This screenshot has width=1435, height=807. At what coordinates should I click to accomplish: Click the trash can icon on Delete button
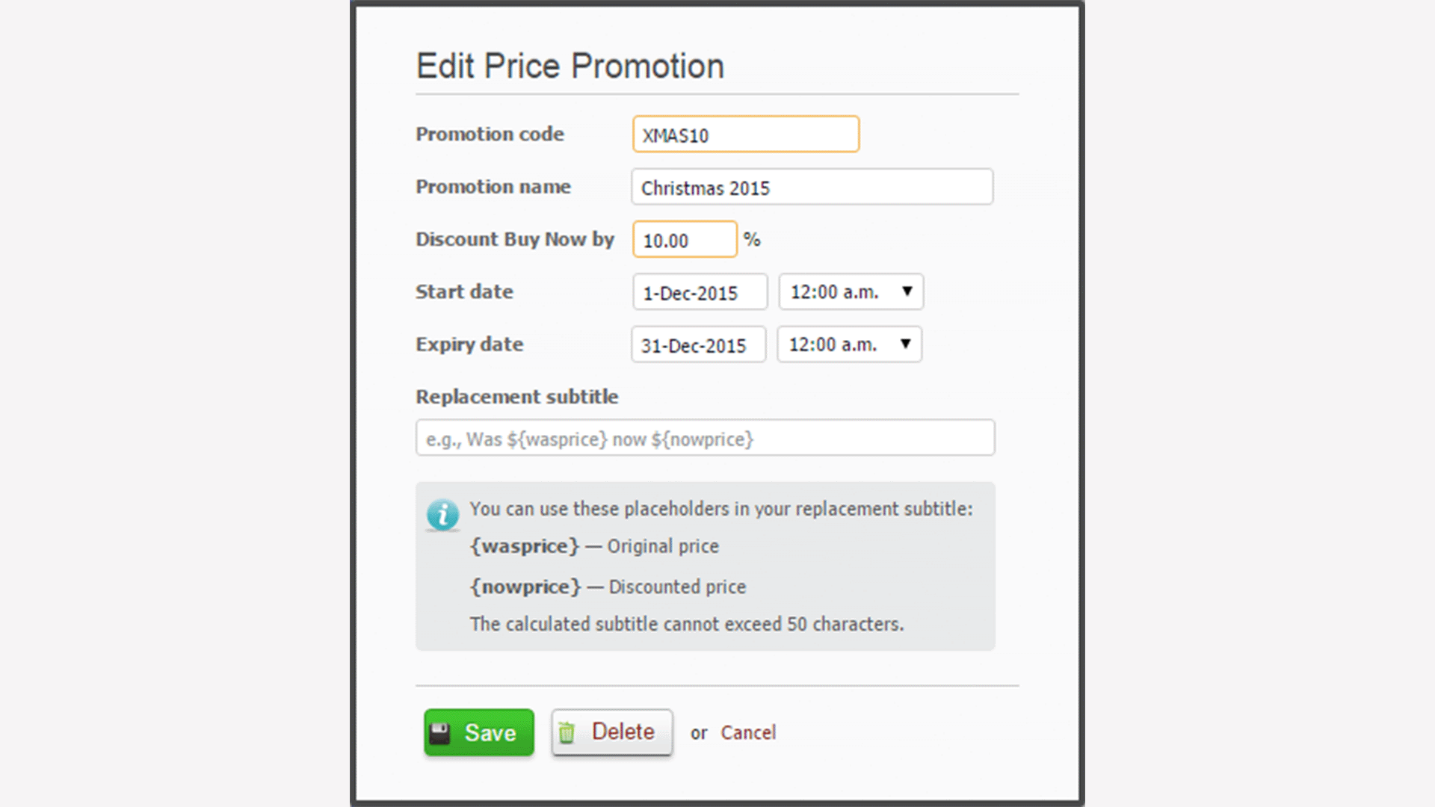coord(570,732)
